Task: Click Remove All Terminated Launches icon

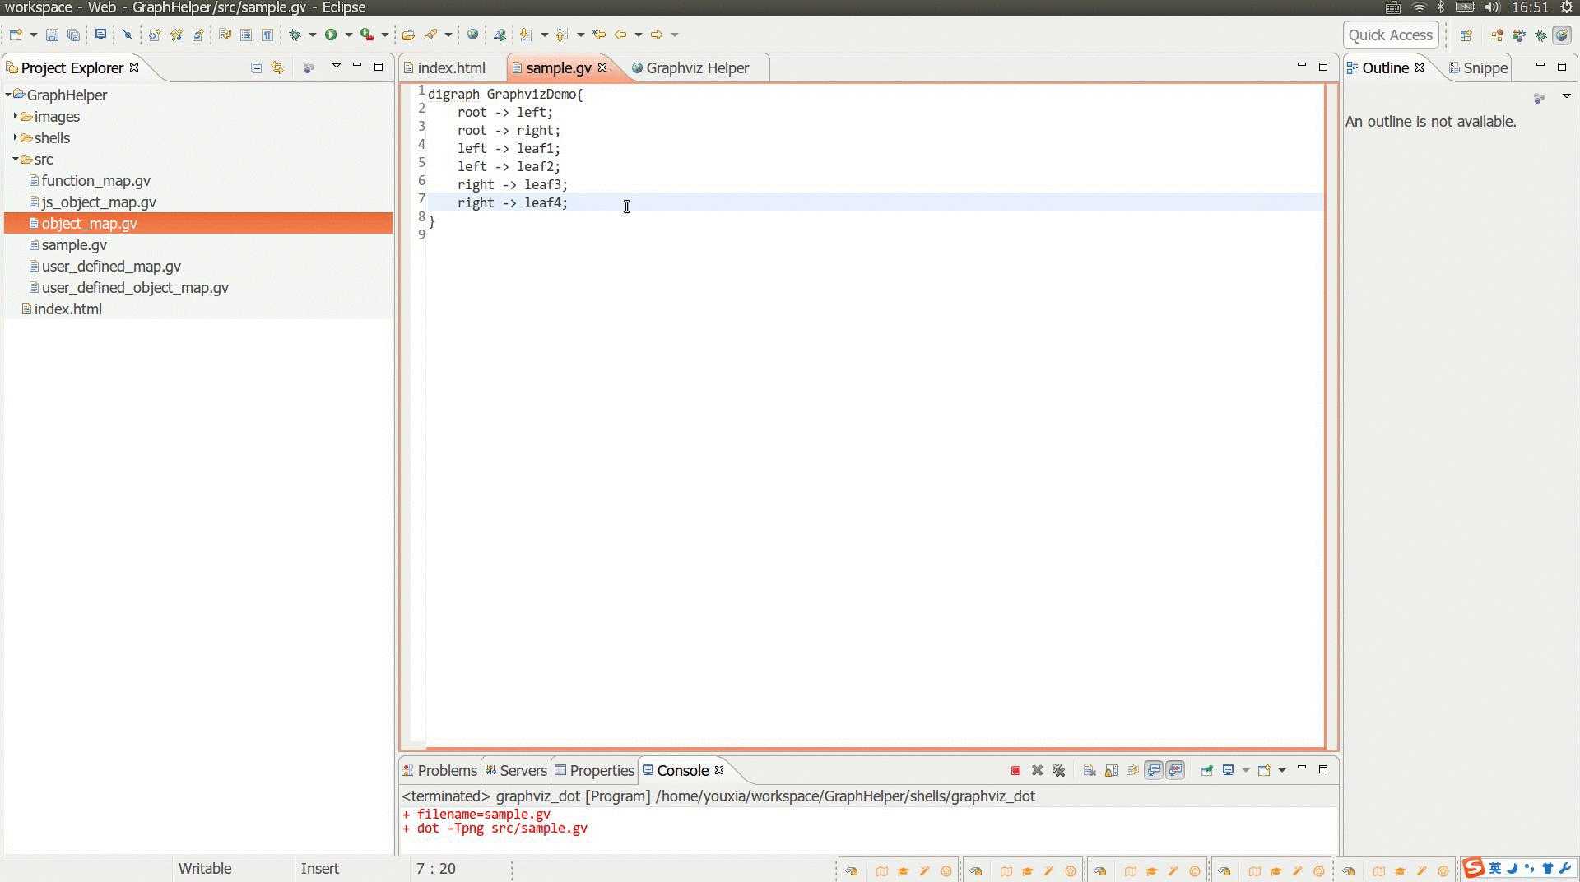Action: [x=1058, y=770]
